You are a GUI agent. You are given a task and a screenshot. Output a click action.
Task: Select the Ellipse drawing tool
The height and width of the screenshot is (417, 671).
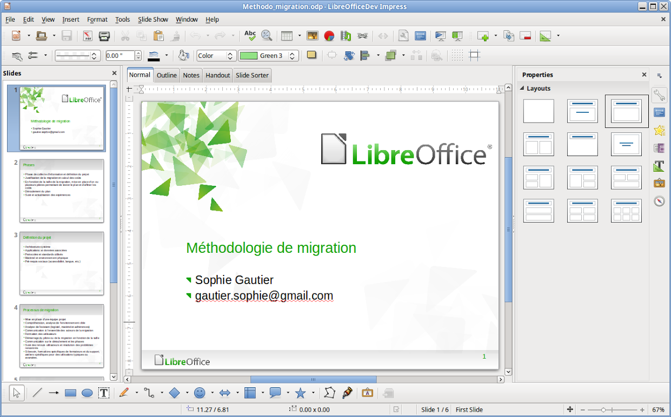click(87, 393)
